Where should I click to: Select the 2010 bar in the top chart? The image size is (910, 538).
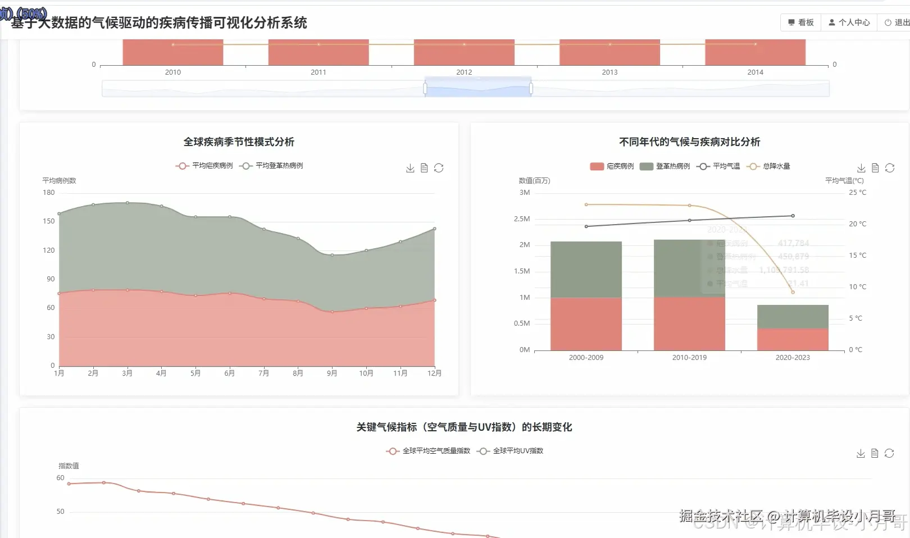173,52
